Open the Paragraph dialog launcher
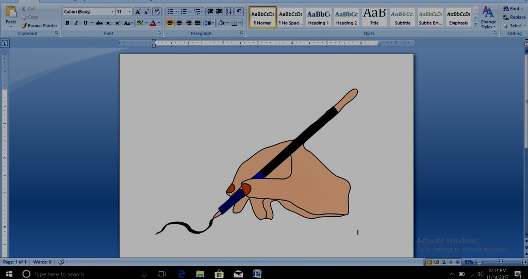This screenshot has height=279, width=528. 241,34
